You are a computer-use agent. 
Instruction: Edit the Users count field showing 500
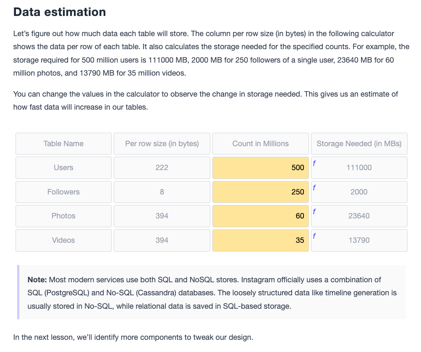(260, 168)
